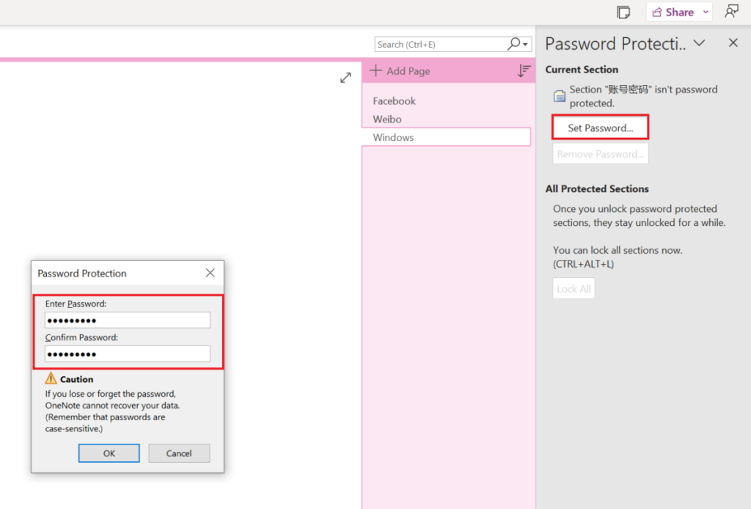Image resolution: width=751 pixels, height=509 pixels.
Task: Close the Password Protection task pane
Action: [733, 43]
